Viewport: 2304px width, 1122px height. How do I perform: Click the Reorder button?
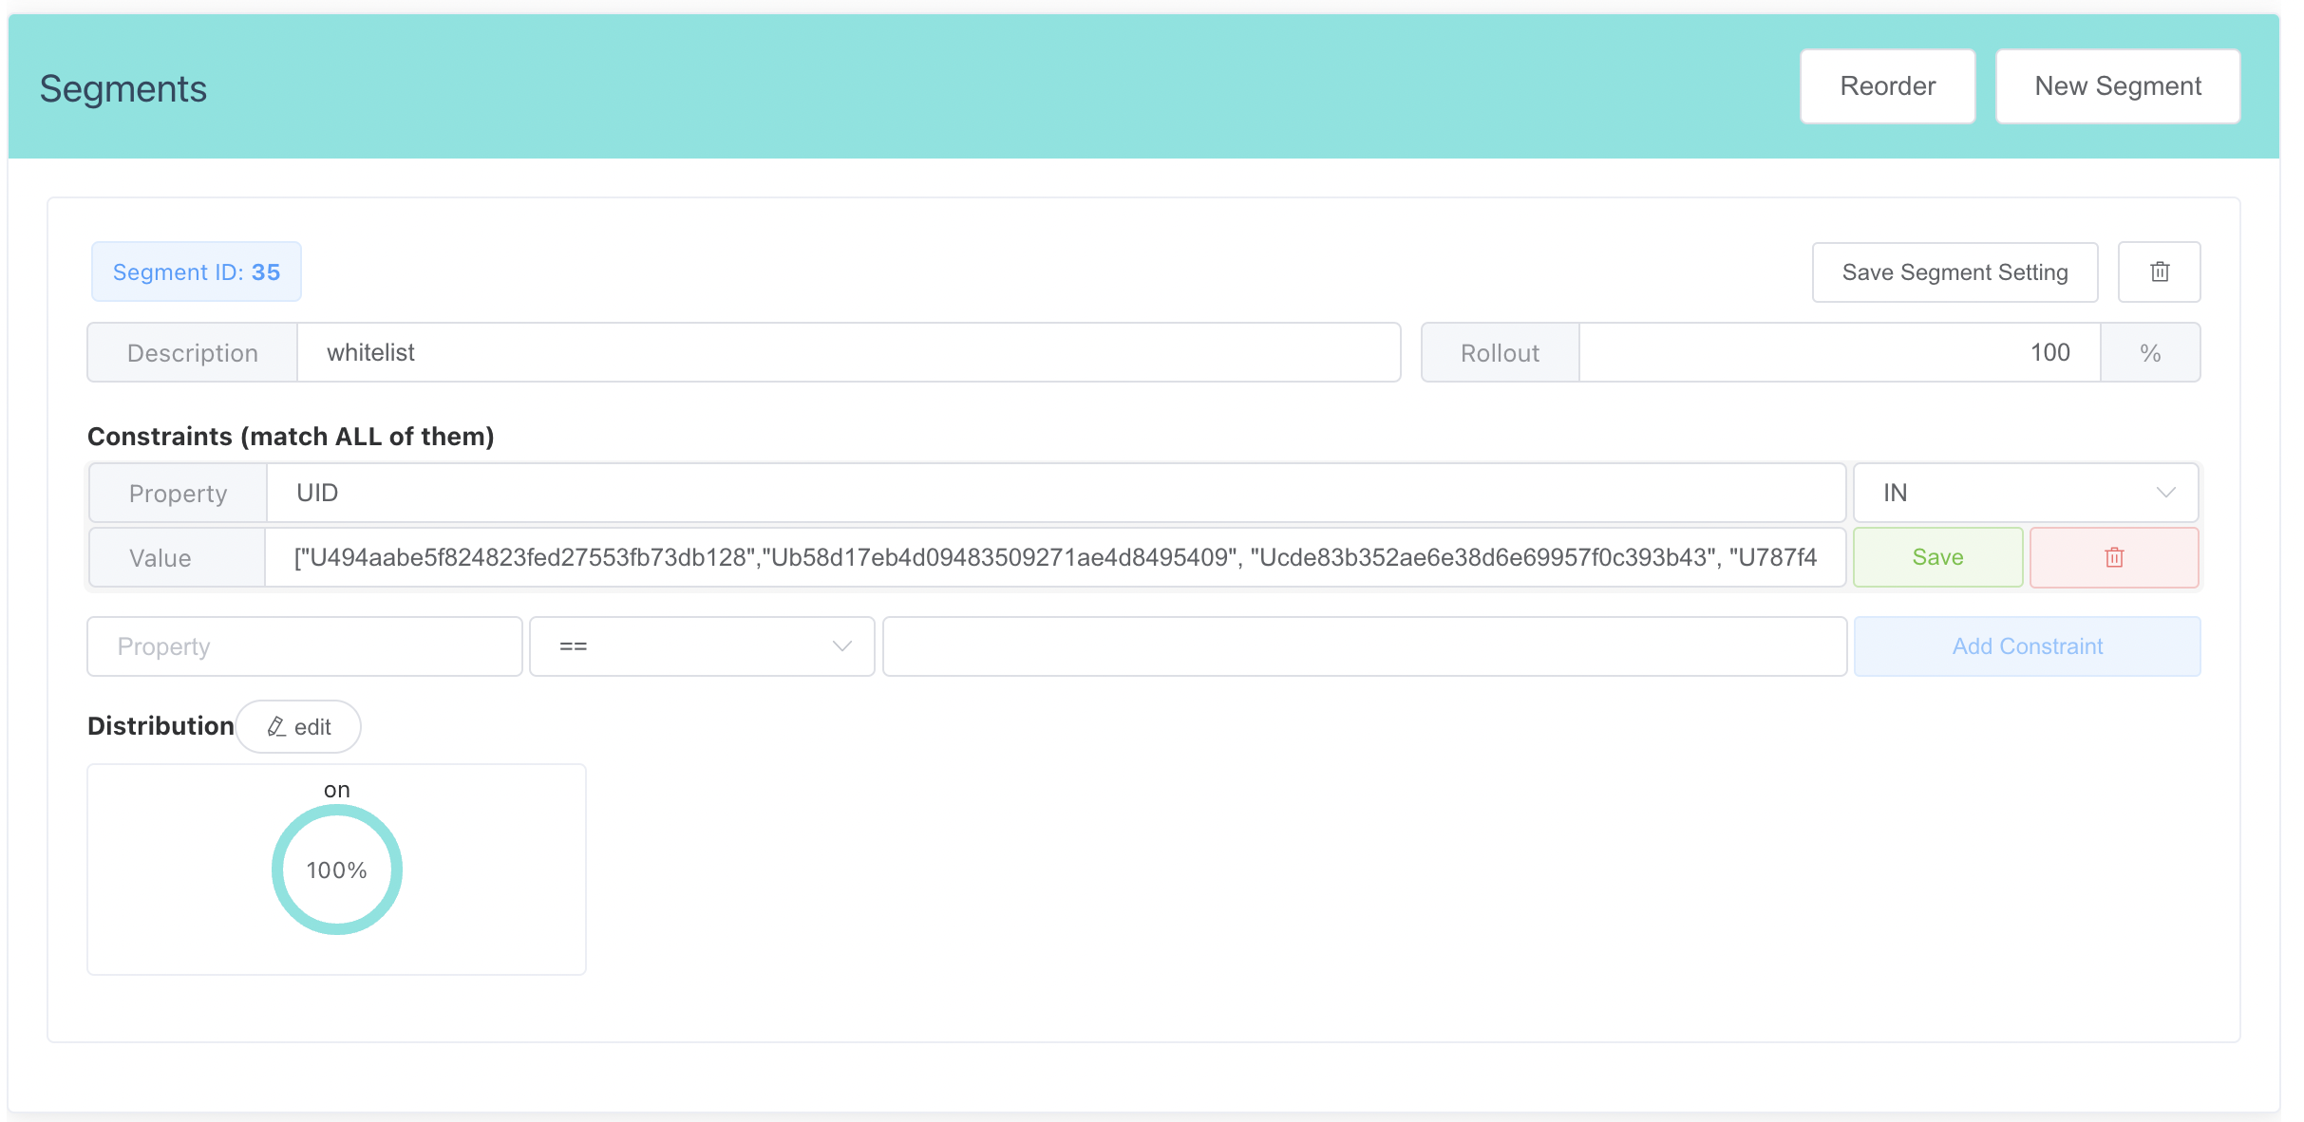tap(1887, 86)
